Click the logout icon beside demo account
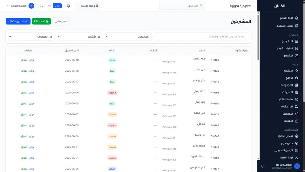 coord(263,166)
